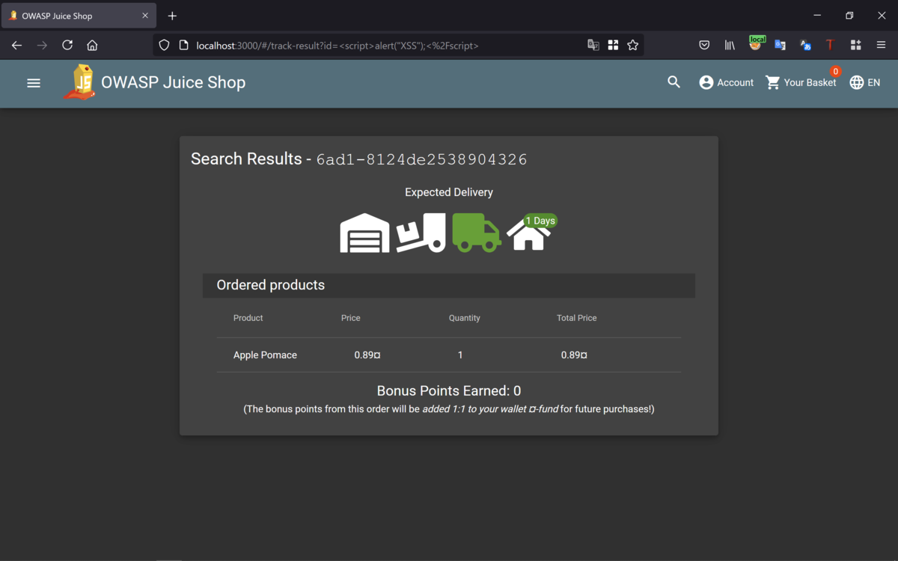This screenshot has width=898, height=561.
Task: Open the EN language selector
Action: tap(865, 82)
